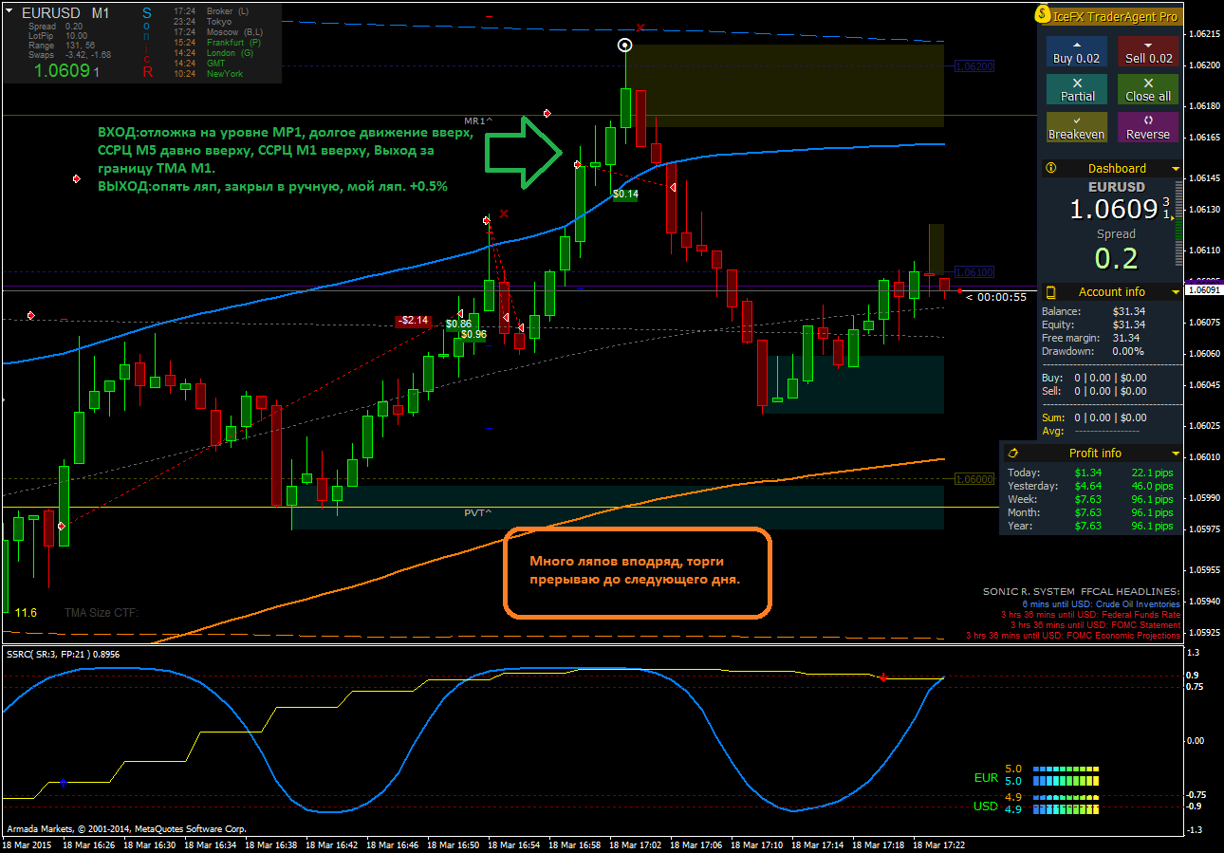Click the EUR currency strength meter bars
The height and width of the screenshot is (853, 1224).
pos(1066,775)
